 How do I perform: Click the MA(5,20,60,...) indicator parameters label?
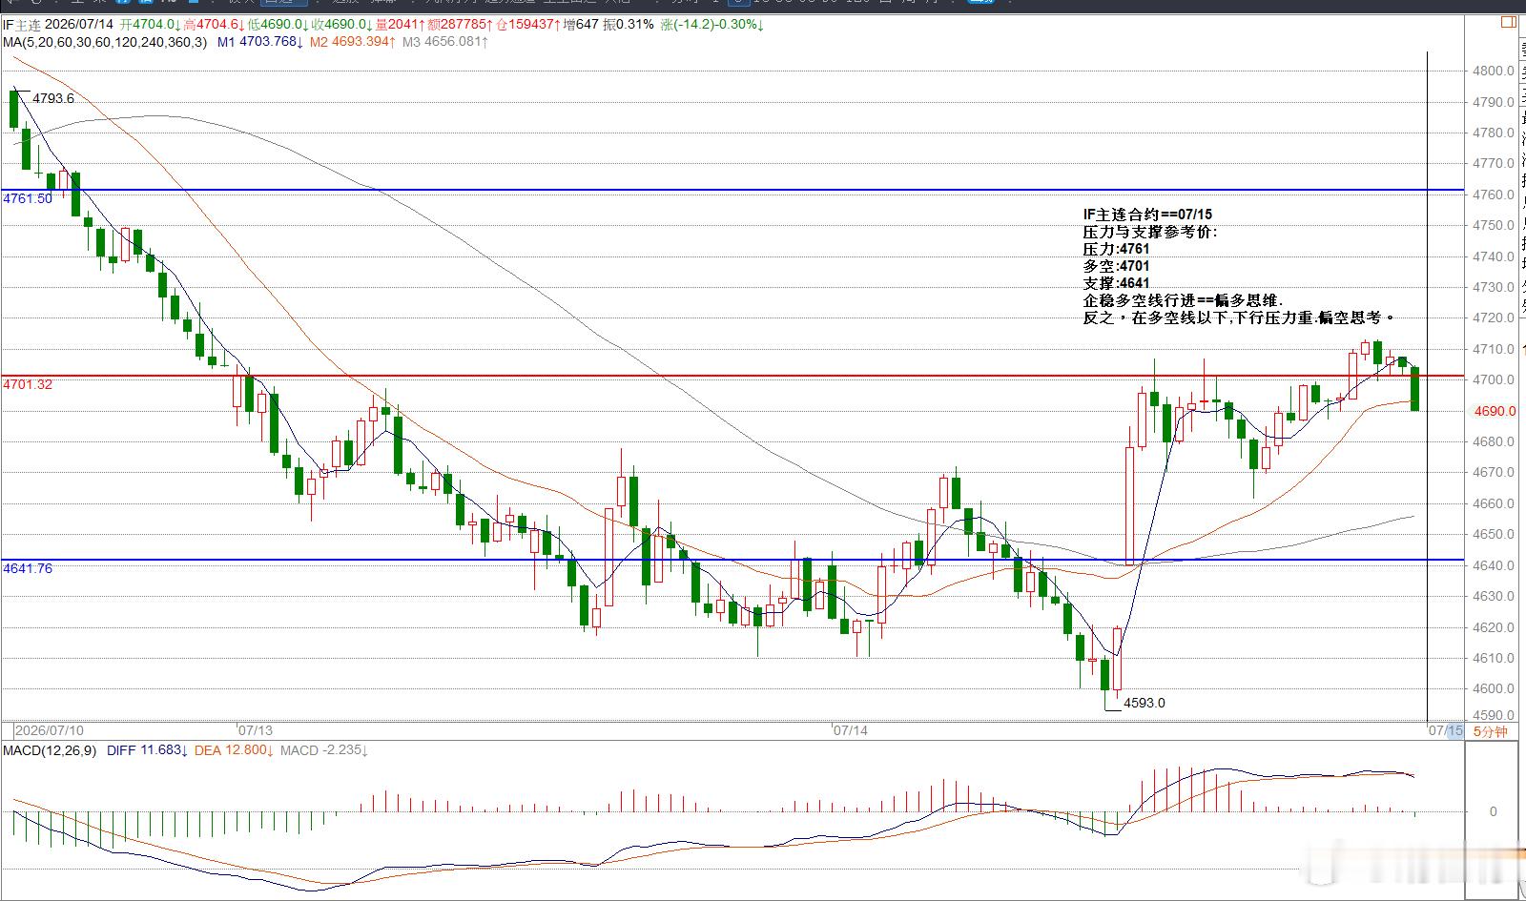point(105,42)
